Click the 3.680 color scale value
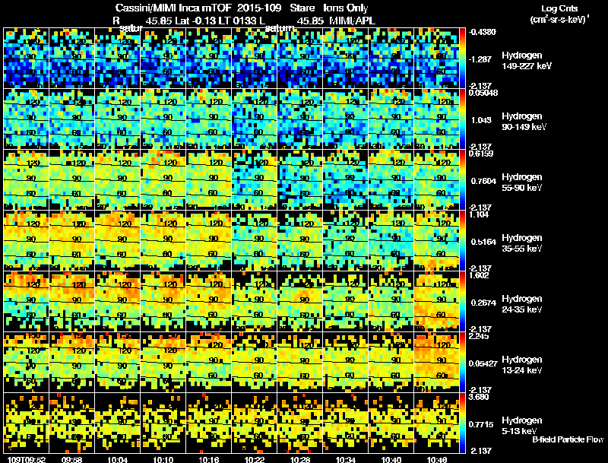The width and height of the screenshot is (608, 463). 479,397
